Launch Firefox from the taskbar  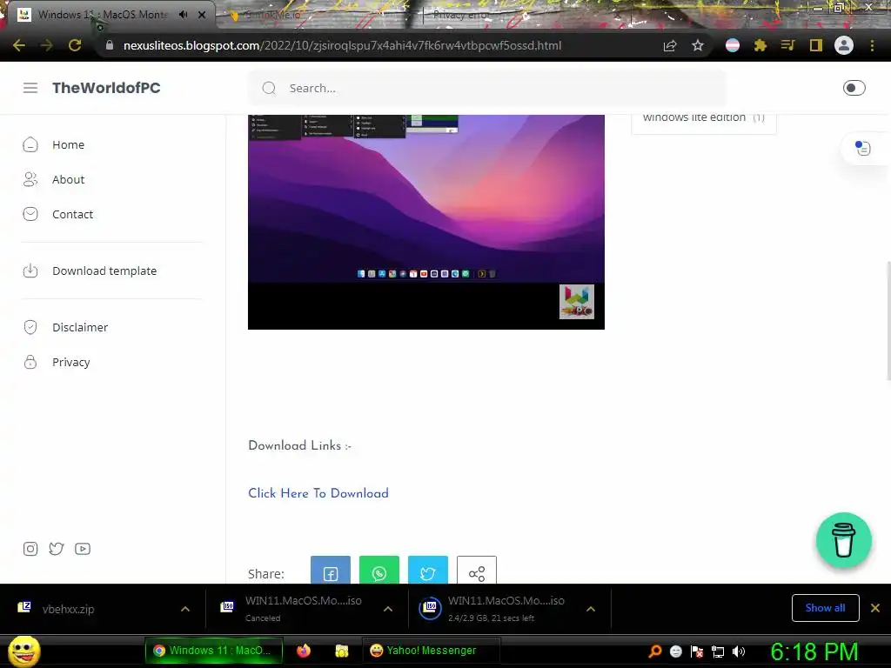pyautogui.click(x=304, y=651)
